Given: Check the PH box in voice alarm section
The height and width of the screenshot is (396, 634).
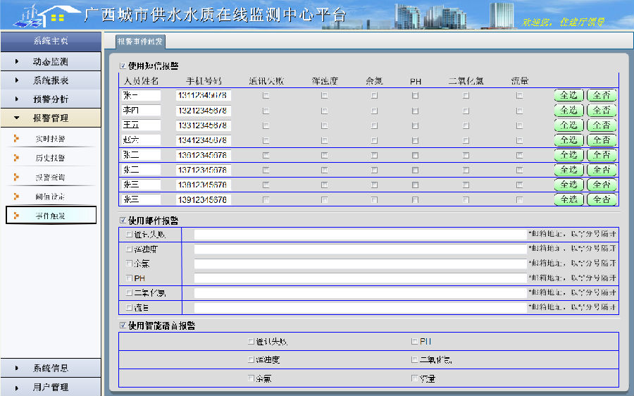Looking at the screenshot, I should [x=414, y=342].
